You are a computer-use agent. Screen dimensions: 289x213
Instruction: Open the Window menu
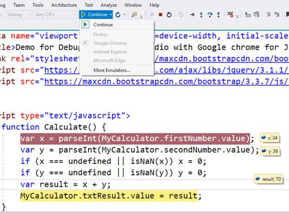pyautogui.click(x=133, y=5)
